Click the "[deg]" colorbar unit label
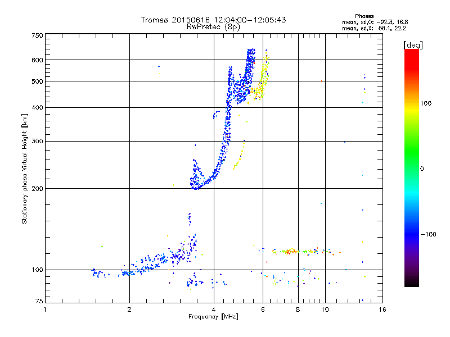This screenshot has width=450, height=337. (x=413, y=45)
